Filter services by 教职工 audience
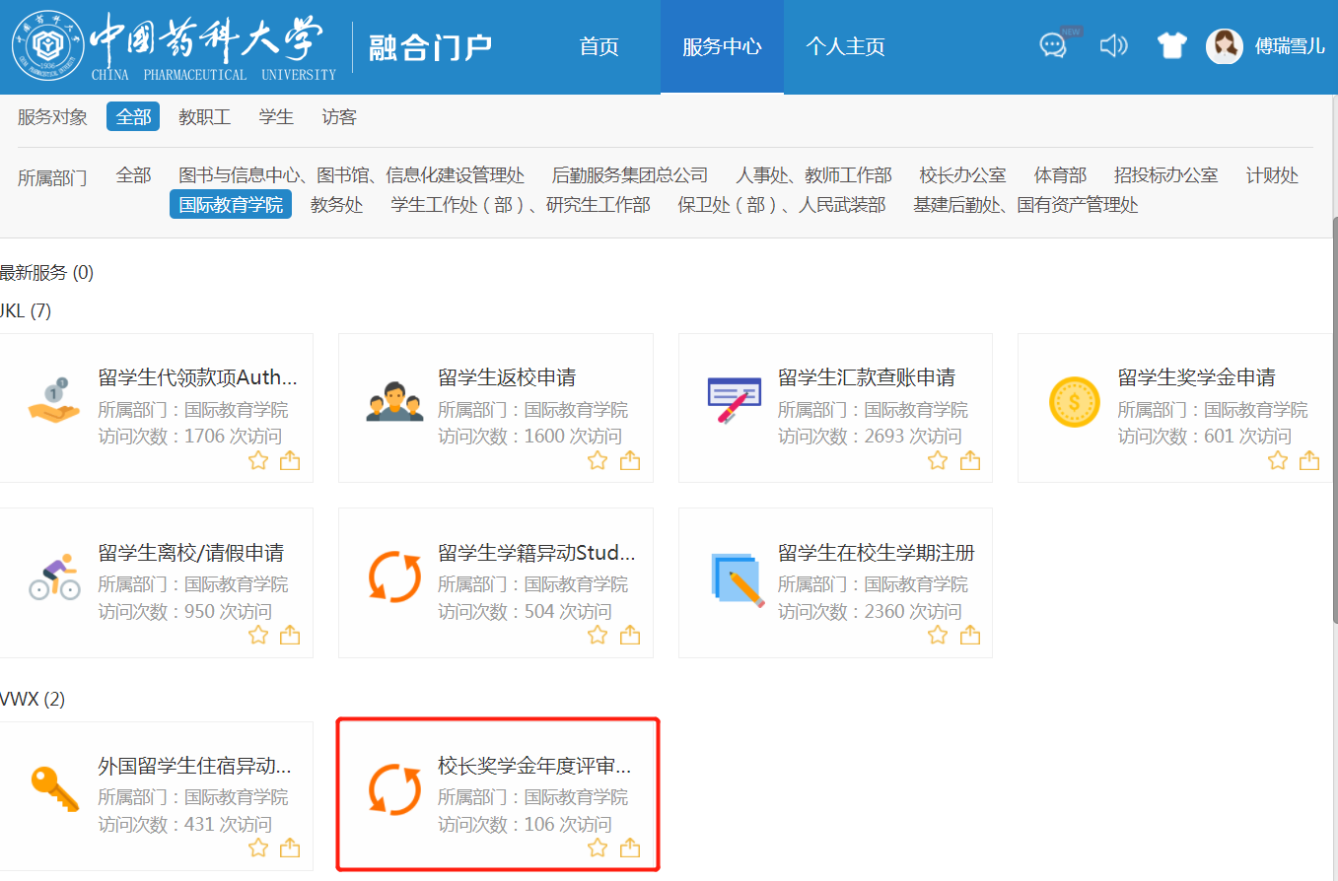The width and height of the screenshot is (1338, 881). click(204, 117)
